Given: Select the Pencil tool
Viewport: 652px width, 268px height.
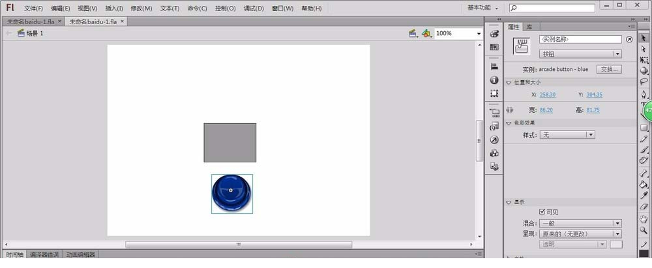Looking at the screenshot, I should pos(644,139).
